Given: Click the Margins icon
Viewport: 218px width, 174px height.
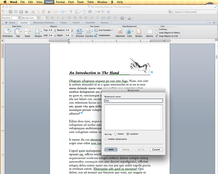Looking at the screenshot, I should [38, 31].
